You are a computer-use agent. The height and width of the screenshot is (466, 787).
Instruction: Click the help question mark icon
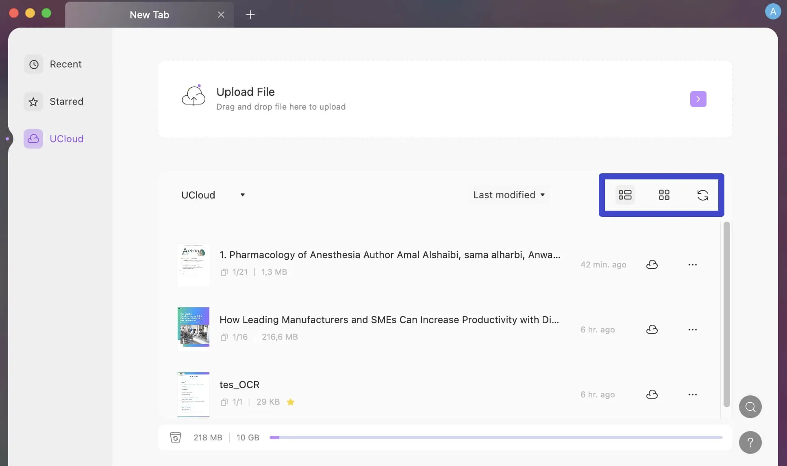pos(750,442)
